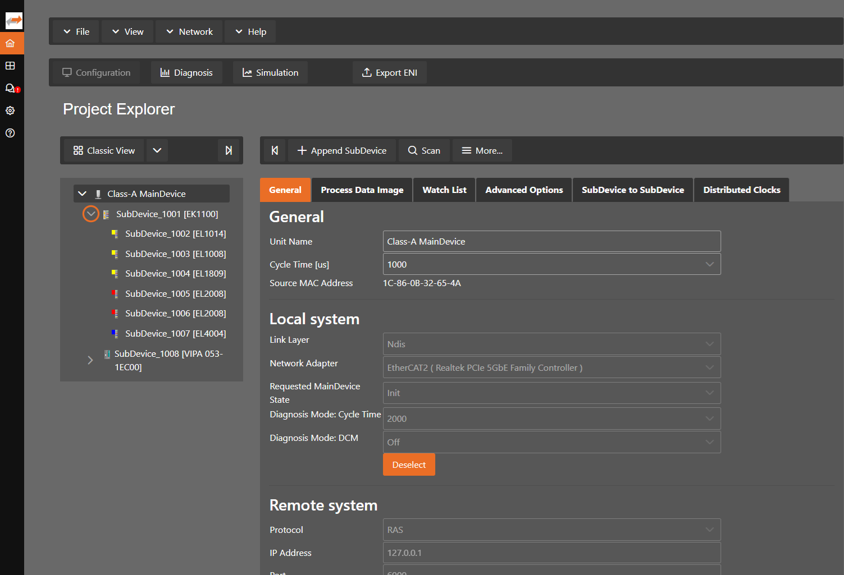Click the red icon of SubDevice_1006
This screenshot has height=575, width=844.
click(115, 314)
